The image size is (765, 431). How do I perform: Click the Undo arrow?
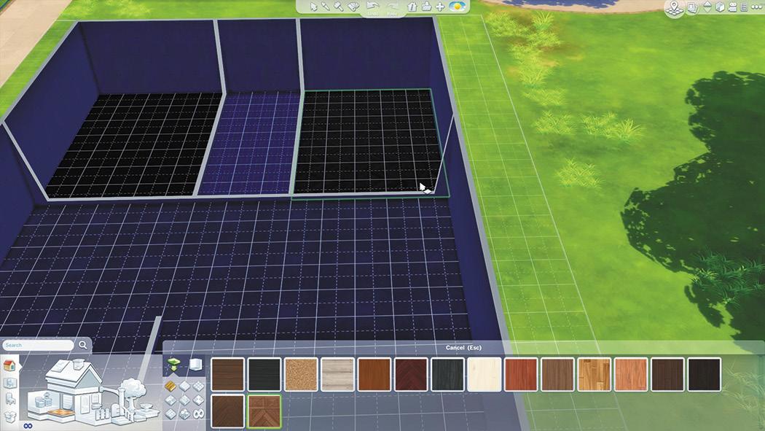coord(373,7)
